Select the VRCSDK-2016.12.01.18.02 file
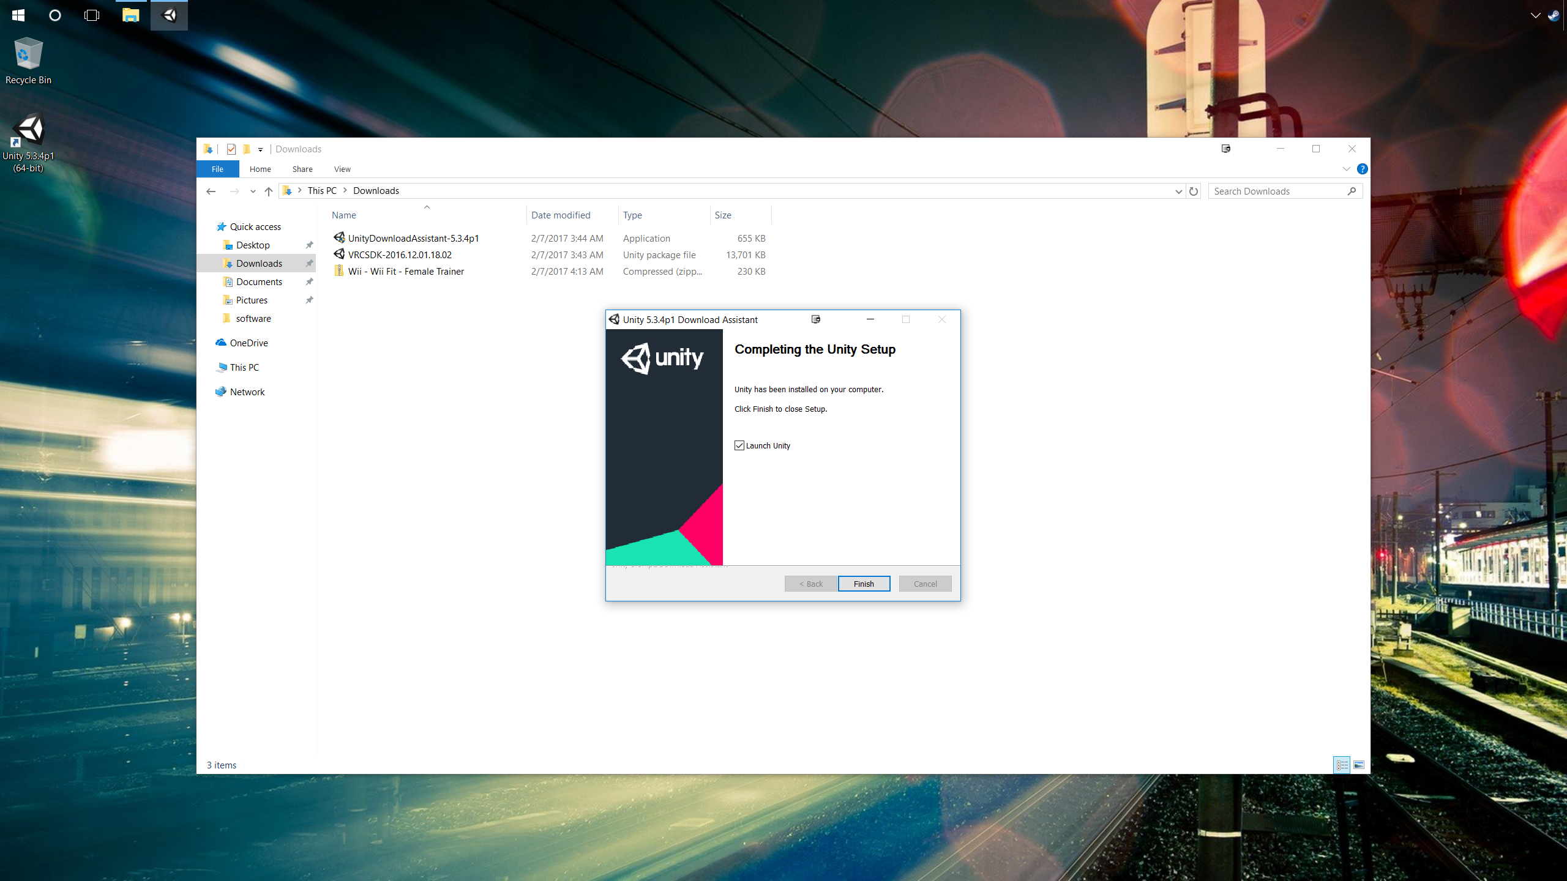 point(400,255)
